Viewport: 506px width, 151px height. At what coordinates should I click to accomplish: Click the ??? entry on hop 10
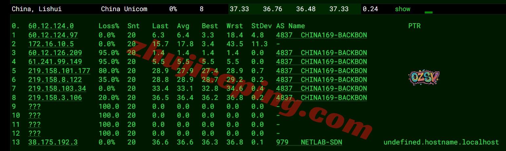(x=34, y=115)
